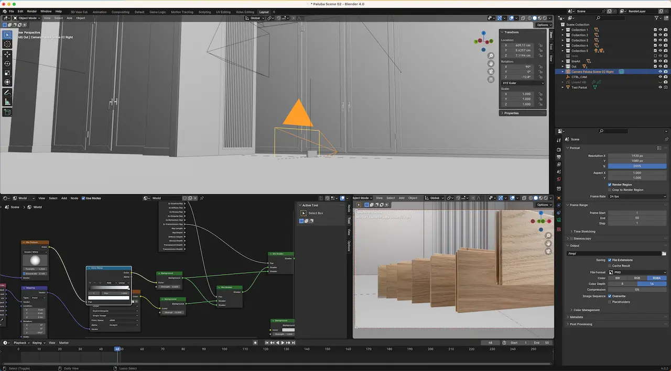Open the File Format dropdown set to PNG
Screen dimensions: 671x371
638,273
